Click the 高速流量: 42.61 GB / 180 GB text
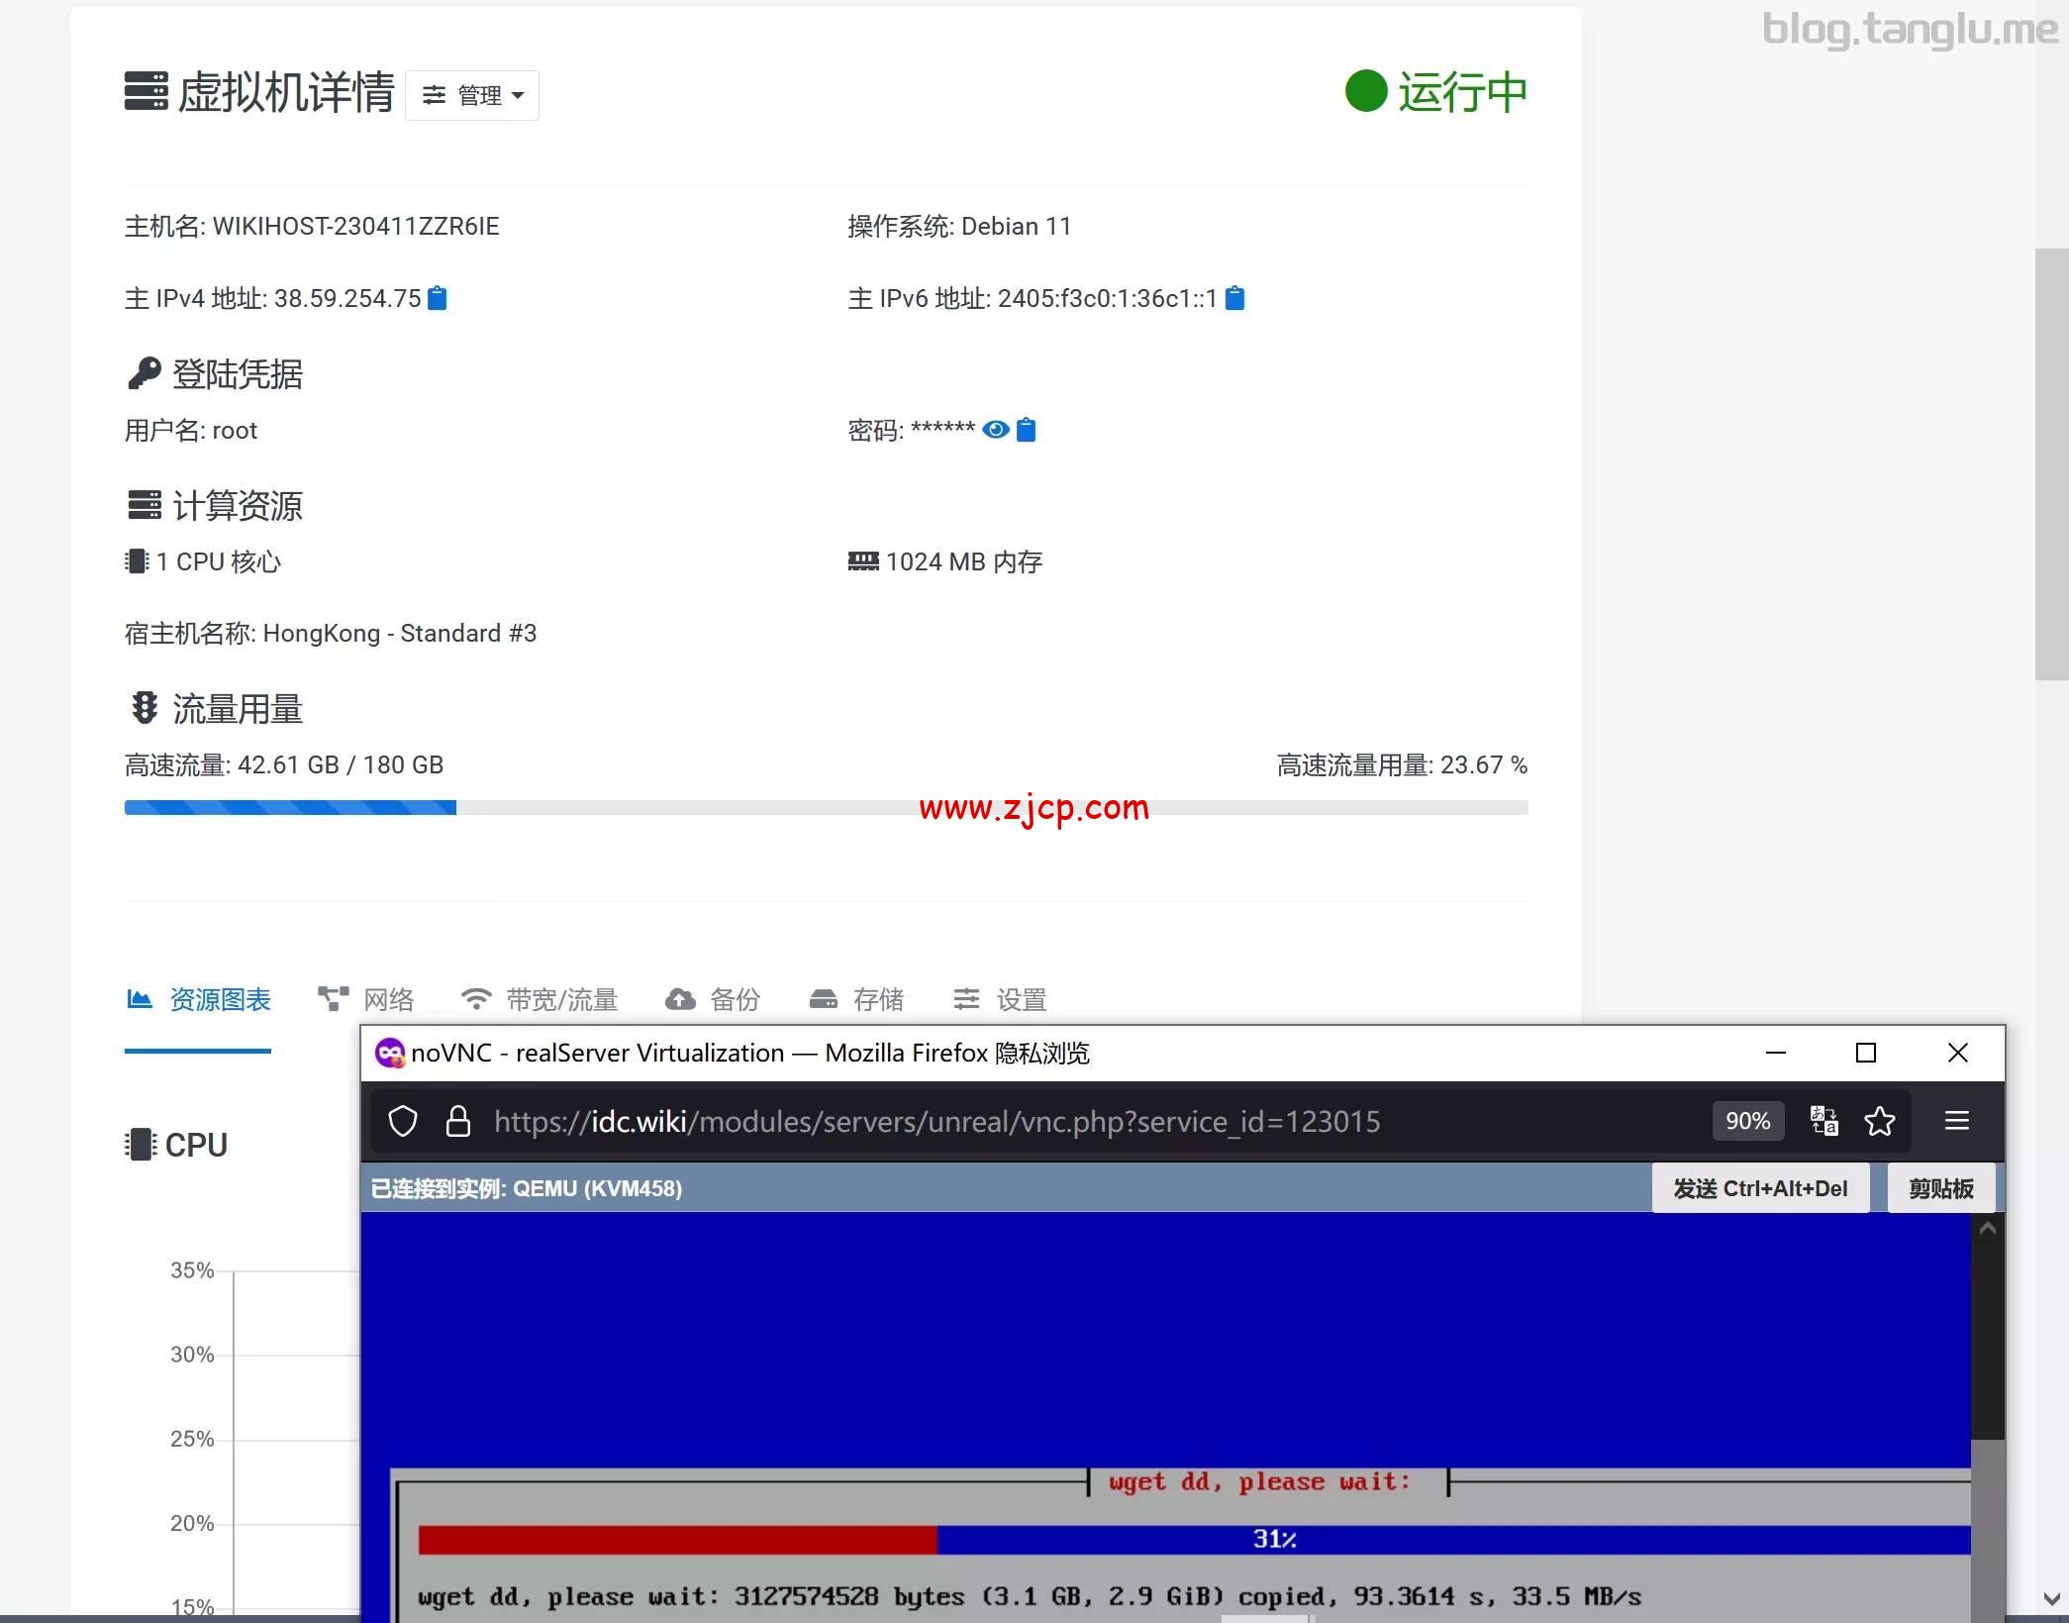 tap(284, 764)
